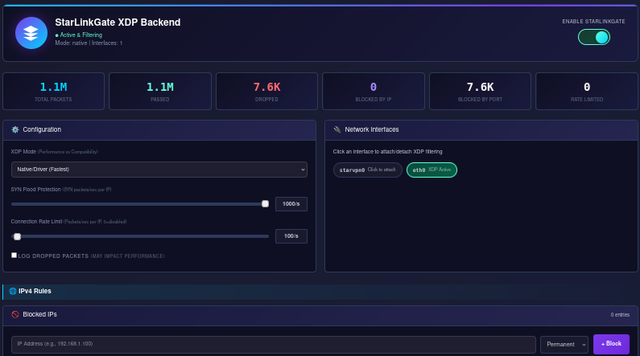
Task: Click the Rate Limited stat card
Action: coord(587,92)
